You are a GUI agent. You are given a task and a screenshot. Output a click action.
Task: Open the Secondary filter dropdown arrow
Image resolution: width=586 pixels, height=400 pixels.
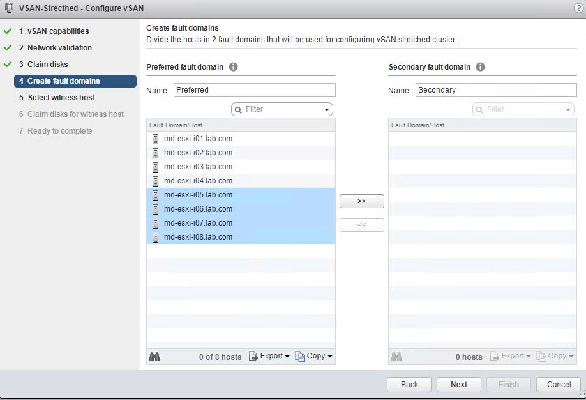(x=567, y=110)
